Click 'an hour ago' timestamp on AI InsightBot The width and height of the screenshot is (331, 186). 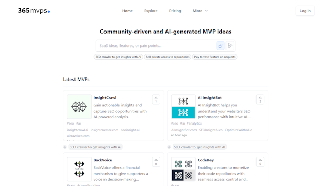[x=179, y=135]
